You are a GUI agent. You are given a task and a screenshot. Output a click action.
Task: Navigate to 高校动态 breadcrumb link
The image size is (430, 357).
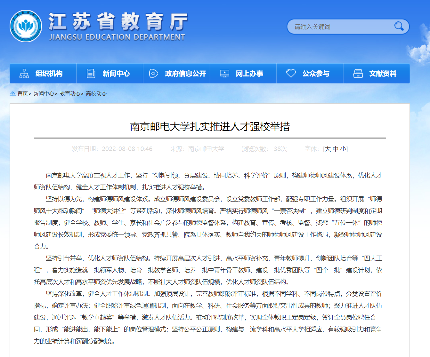pyautogui.click(x=96, y=93)
